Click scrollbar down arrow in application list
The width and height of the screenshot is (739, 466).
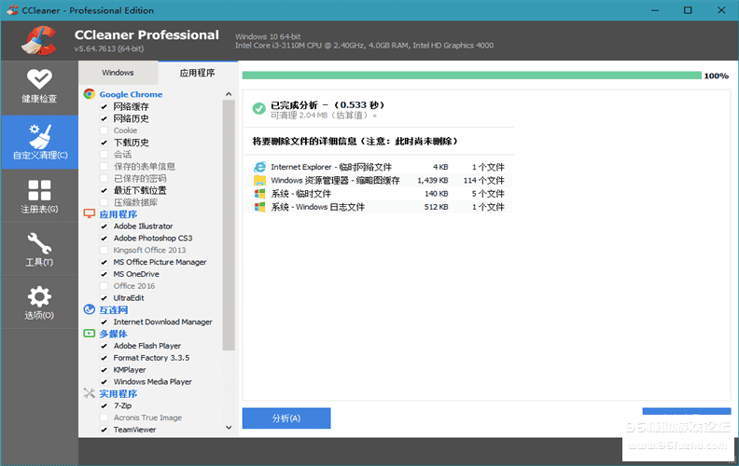230,428
